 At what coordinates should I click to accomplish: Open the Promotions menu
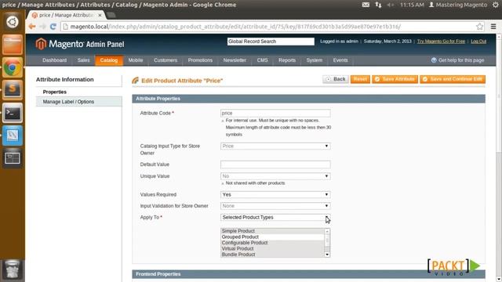pos(200,60)
